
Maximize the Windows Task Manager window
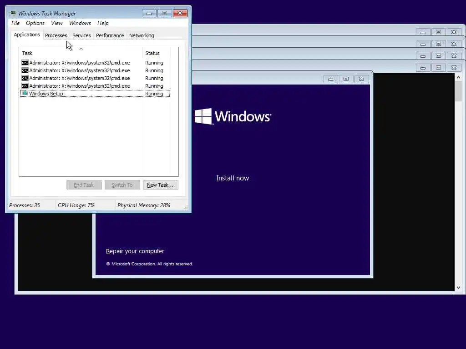(x=164, y=13)
